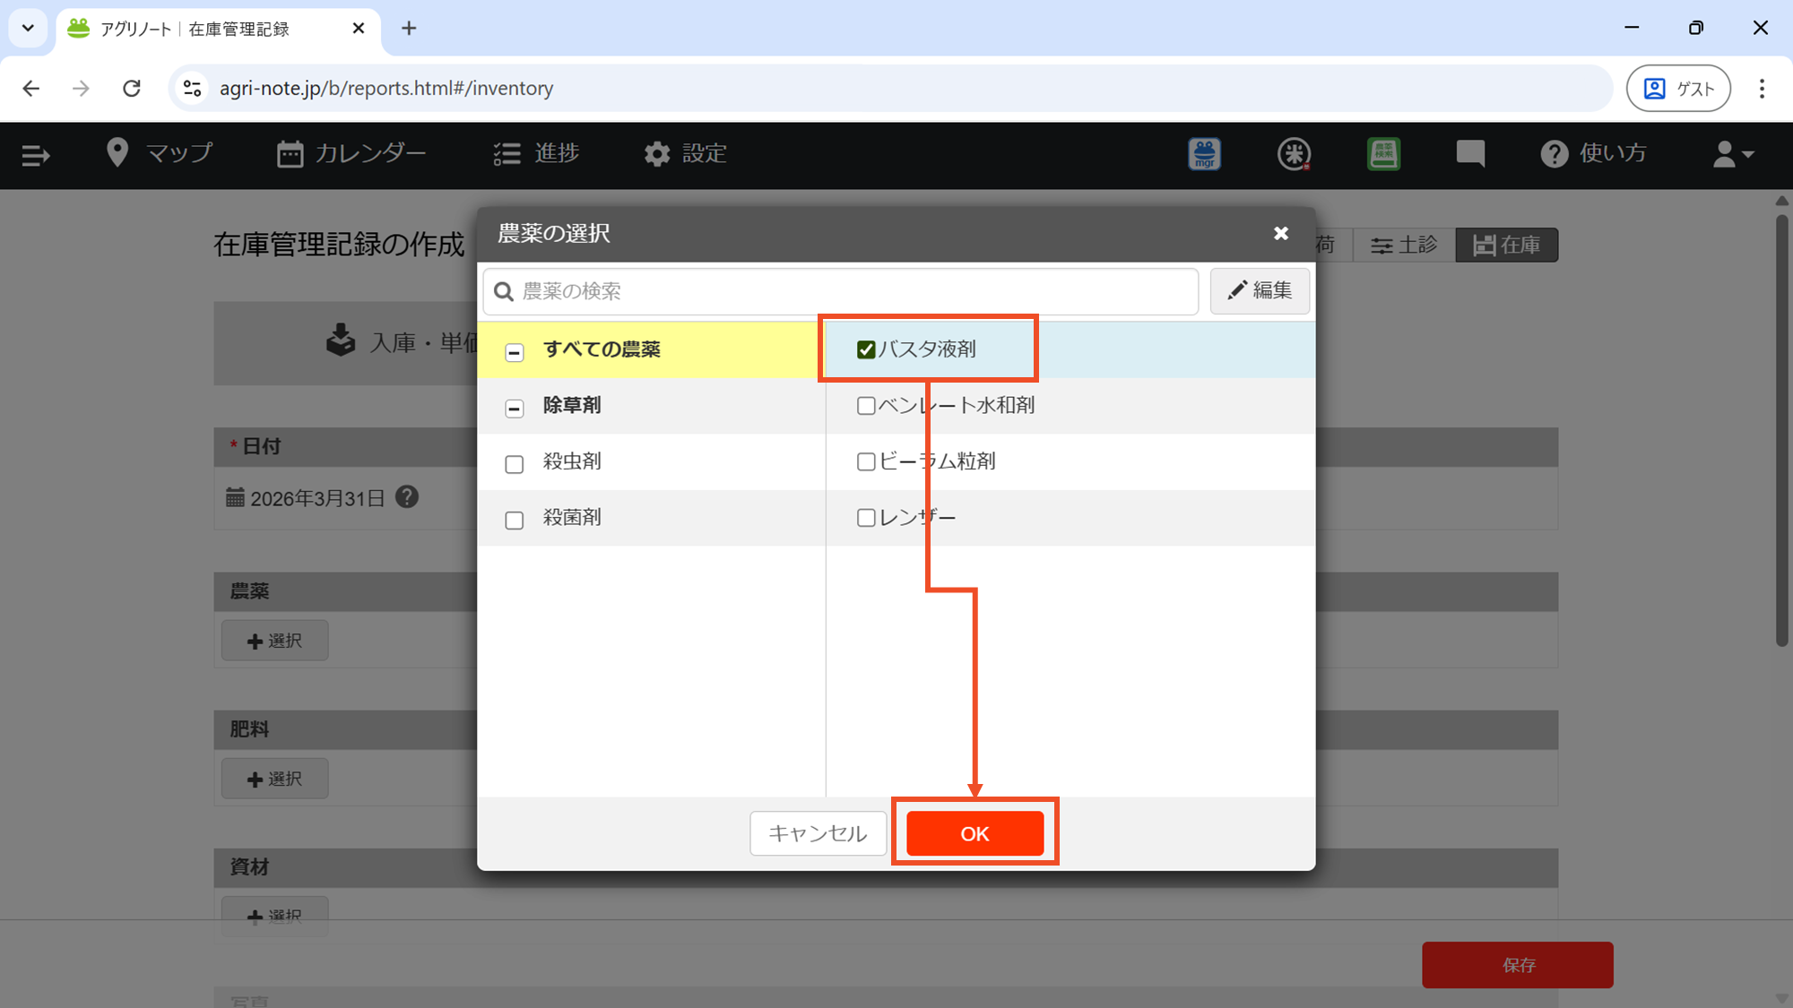Click the question mark help icon beside date
This screenshot has height=1008, width=1793.
pyautogui.click(x=407, y=496)
